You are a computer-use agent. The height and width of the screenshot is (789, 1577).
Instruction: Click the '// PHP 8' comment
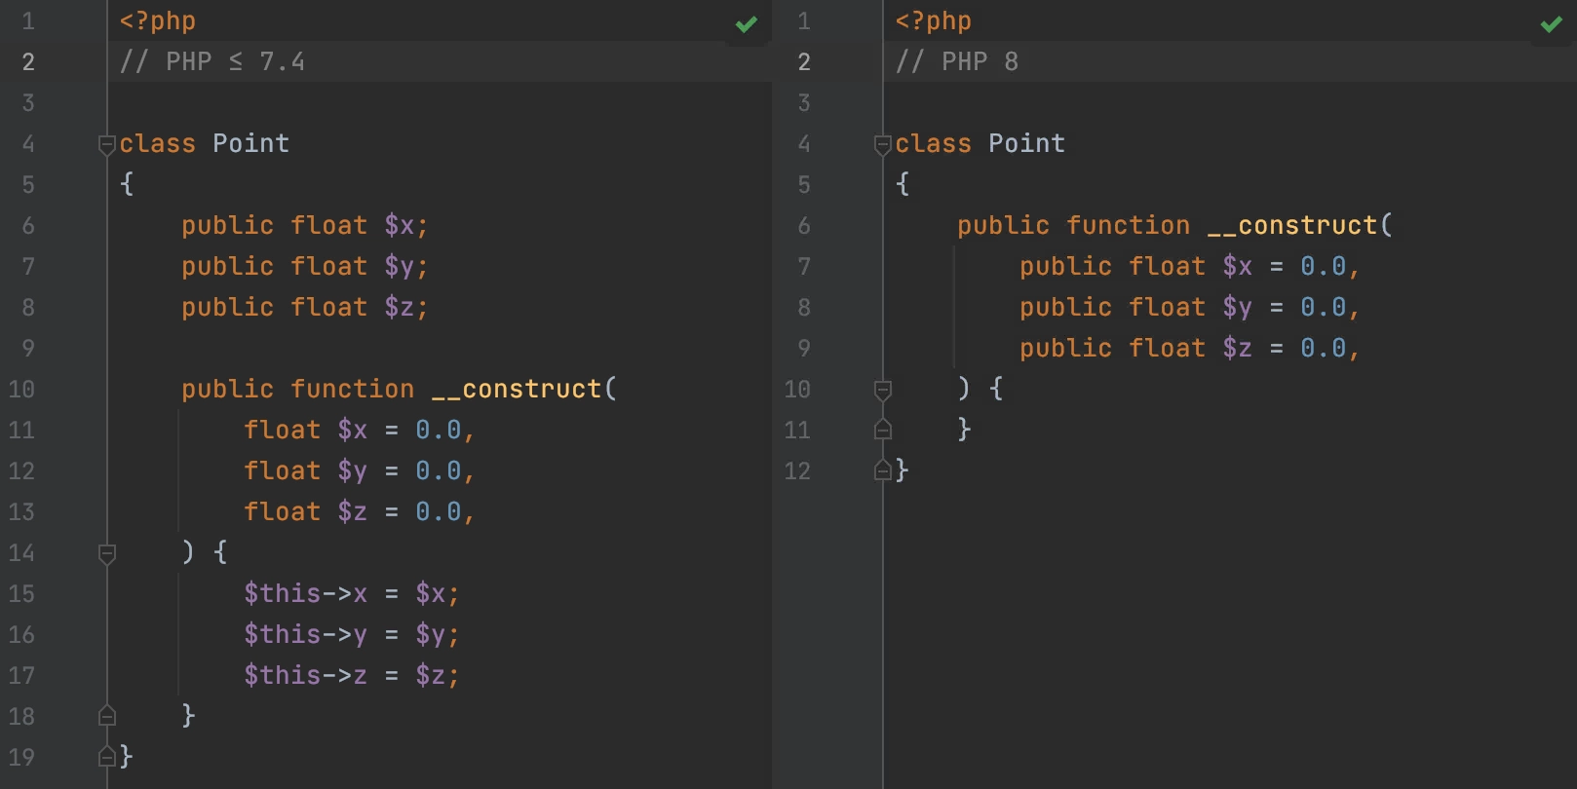tap(957, 62)
